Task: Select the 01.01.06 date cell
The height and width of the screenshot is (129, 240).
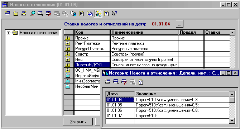Action: (x=120, y=110)
